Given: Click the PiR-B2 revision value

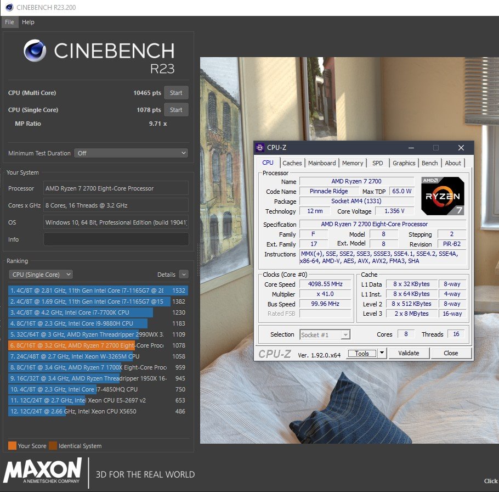Looking at the screenshot, I should pyautogui.click(x=452, y=244).
